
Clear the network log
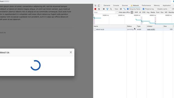click(99, 9)
